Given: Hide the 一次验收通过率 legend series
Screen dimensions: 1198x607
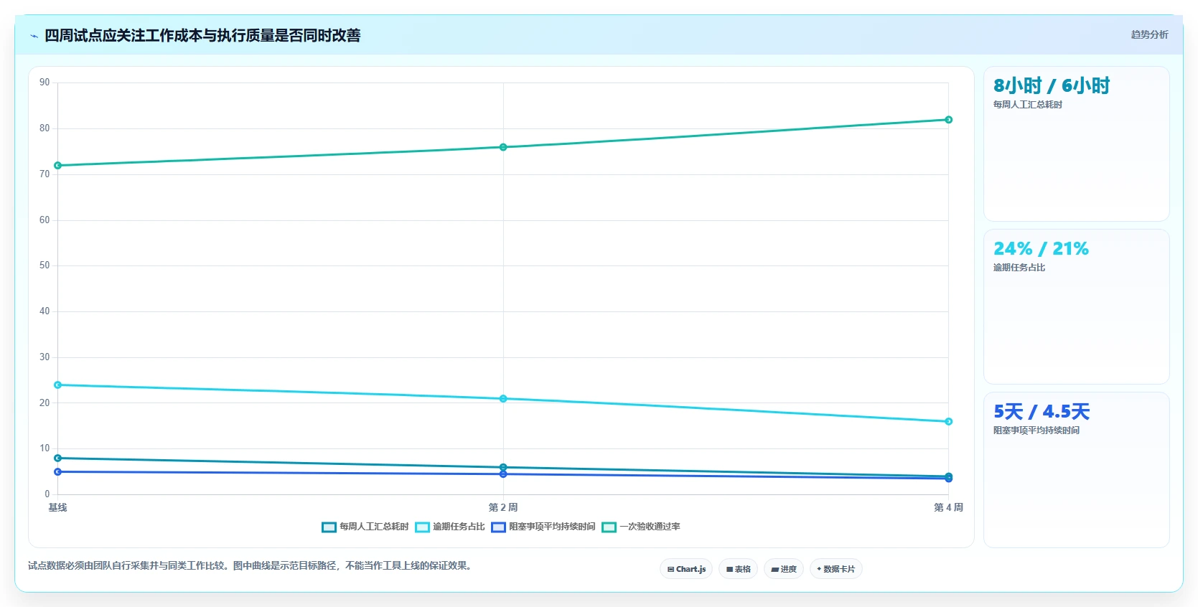Looking at the screenshot, I should tap(641, 527).
